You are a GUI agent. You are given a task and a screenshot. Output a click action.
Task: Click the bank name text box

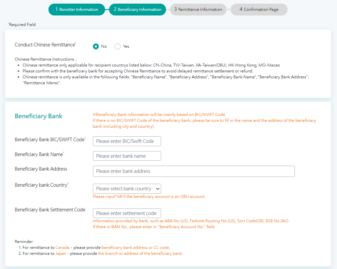tap(127, 156)
